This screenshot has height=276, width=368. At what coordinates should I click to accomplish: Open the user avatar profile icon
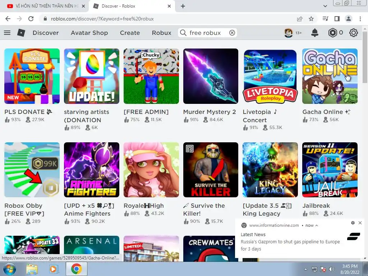[x=289, y=33]
